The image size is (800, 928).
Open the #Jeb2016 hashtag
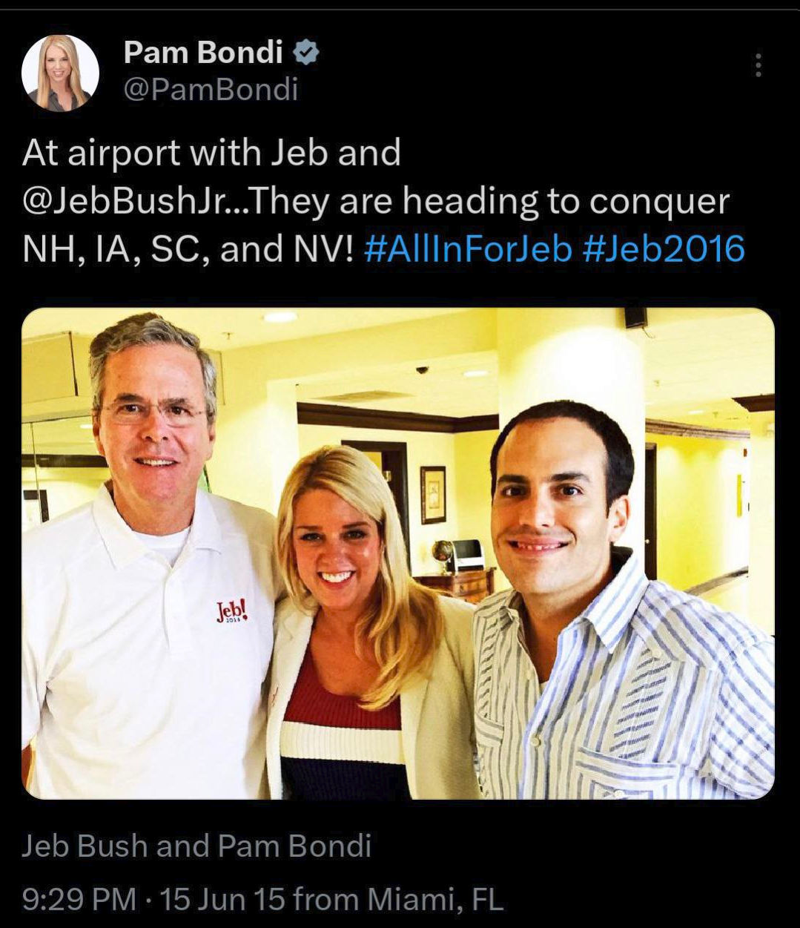(x=664, y=249)
